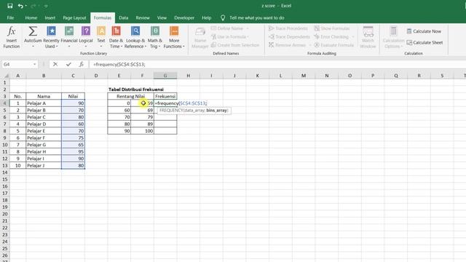Open Lookup & Reference functions
The image size is (466, 262).
point(135,37)
